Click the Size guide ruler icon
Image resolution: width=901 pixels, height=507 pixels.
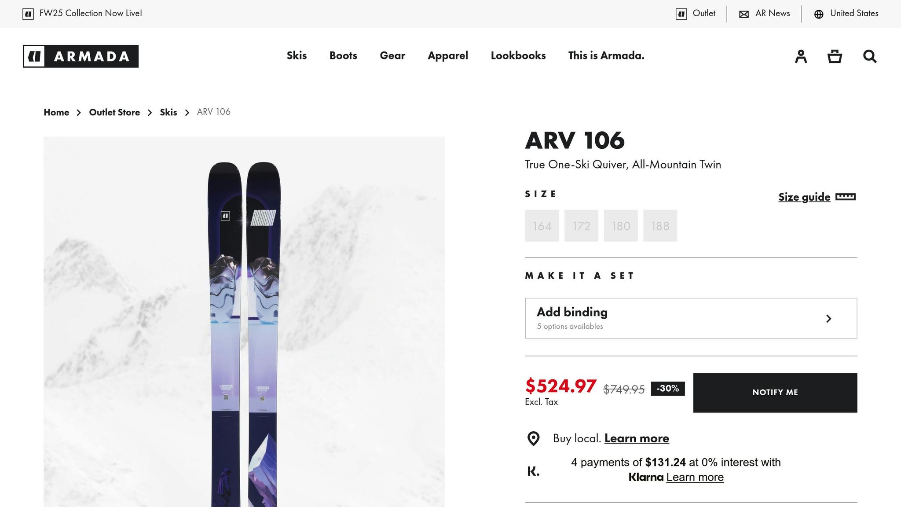point(845,197)
